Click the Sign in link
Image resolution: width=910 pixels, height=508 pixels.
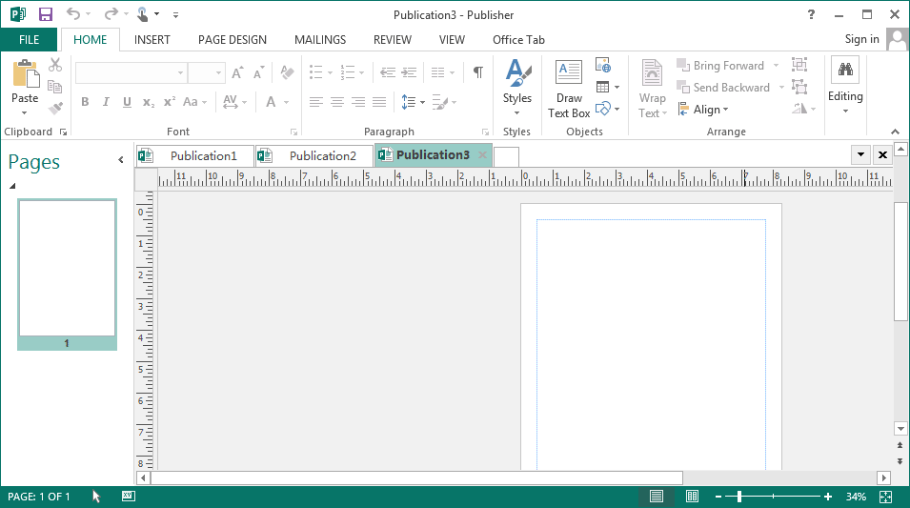[x=861, y=39]
